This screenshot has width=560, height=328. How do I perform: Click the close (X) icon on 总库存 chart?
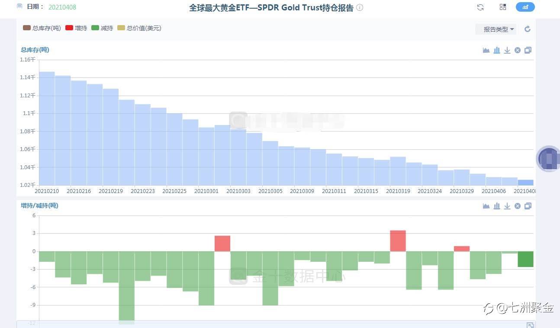tap(517, 50)
